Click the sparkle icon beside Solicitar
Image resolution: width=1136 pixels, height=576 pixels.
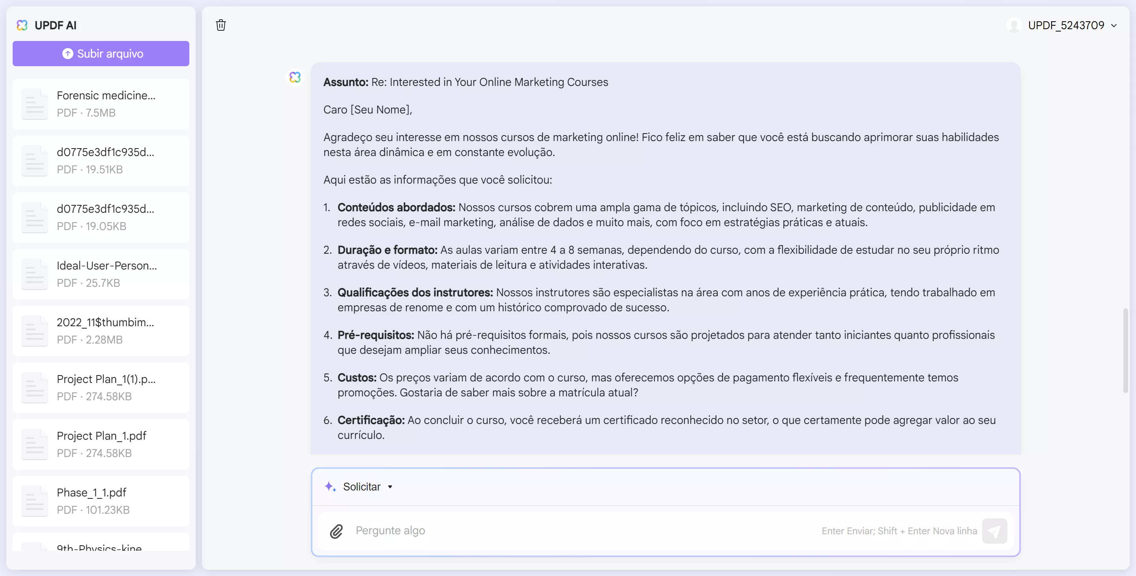(330, 487)
